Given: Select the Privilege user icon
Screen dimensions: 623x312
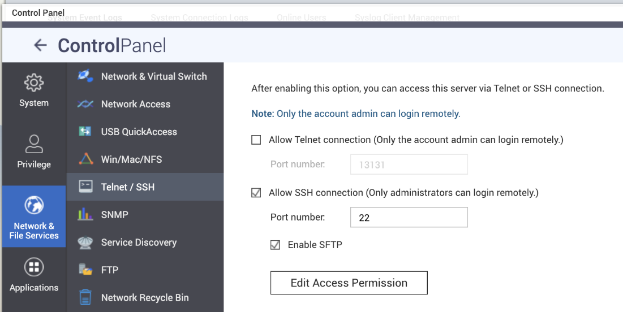Looking at the screenshot, I should coord(34,144).
